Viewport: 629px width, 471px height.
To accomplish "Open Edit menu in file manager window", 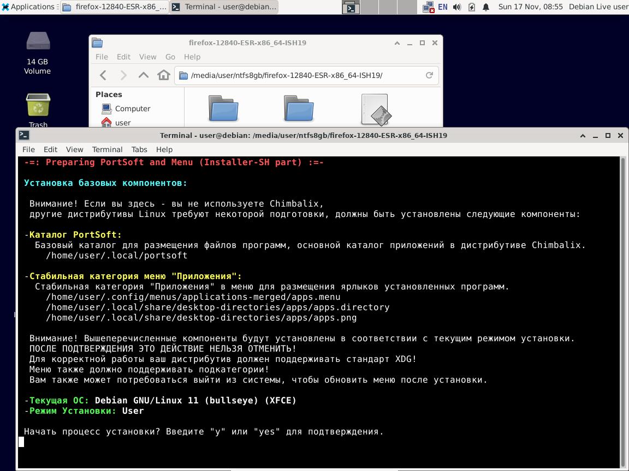I will pyautogui.click(x=123, y=57).
